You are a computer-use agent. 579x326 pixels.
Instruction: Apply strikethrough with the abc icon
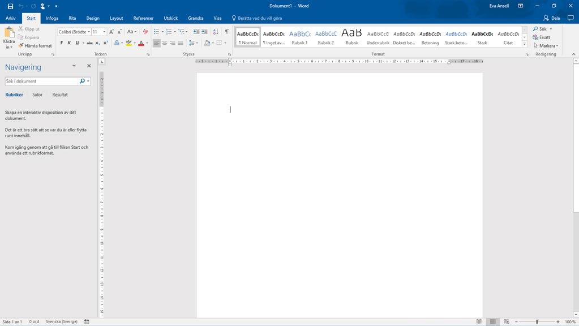click(90, 43)
